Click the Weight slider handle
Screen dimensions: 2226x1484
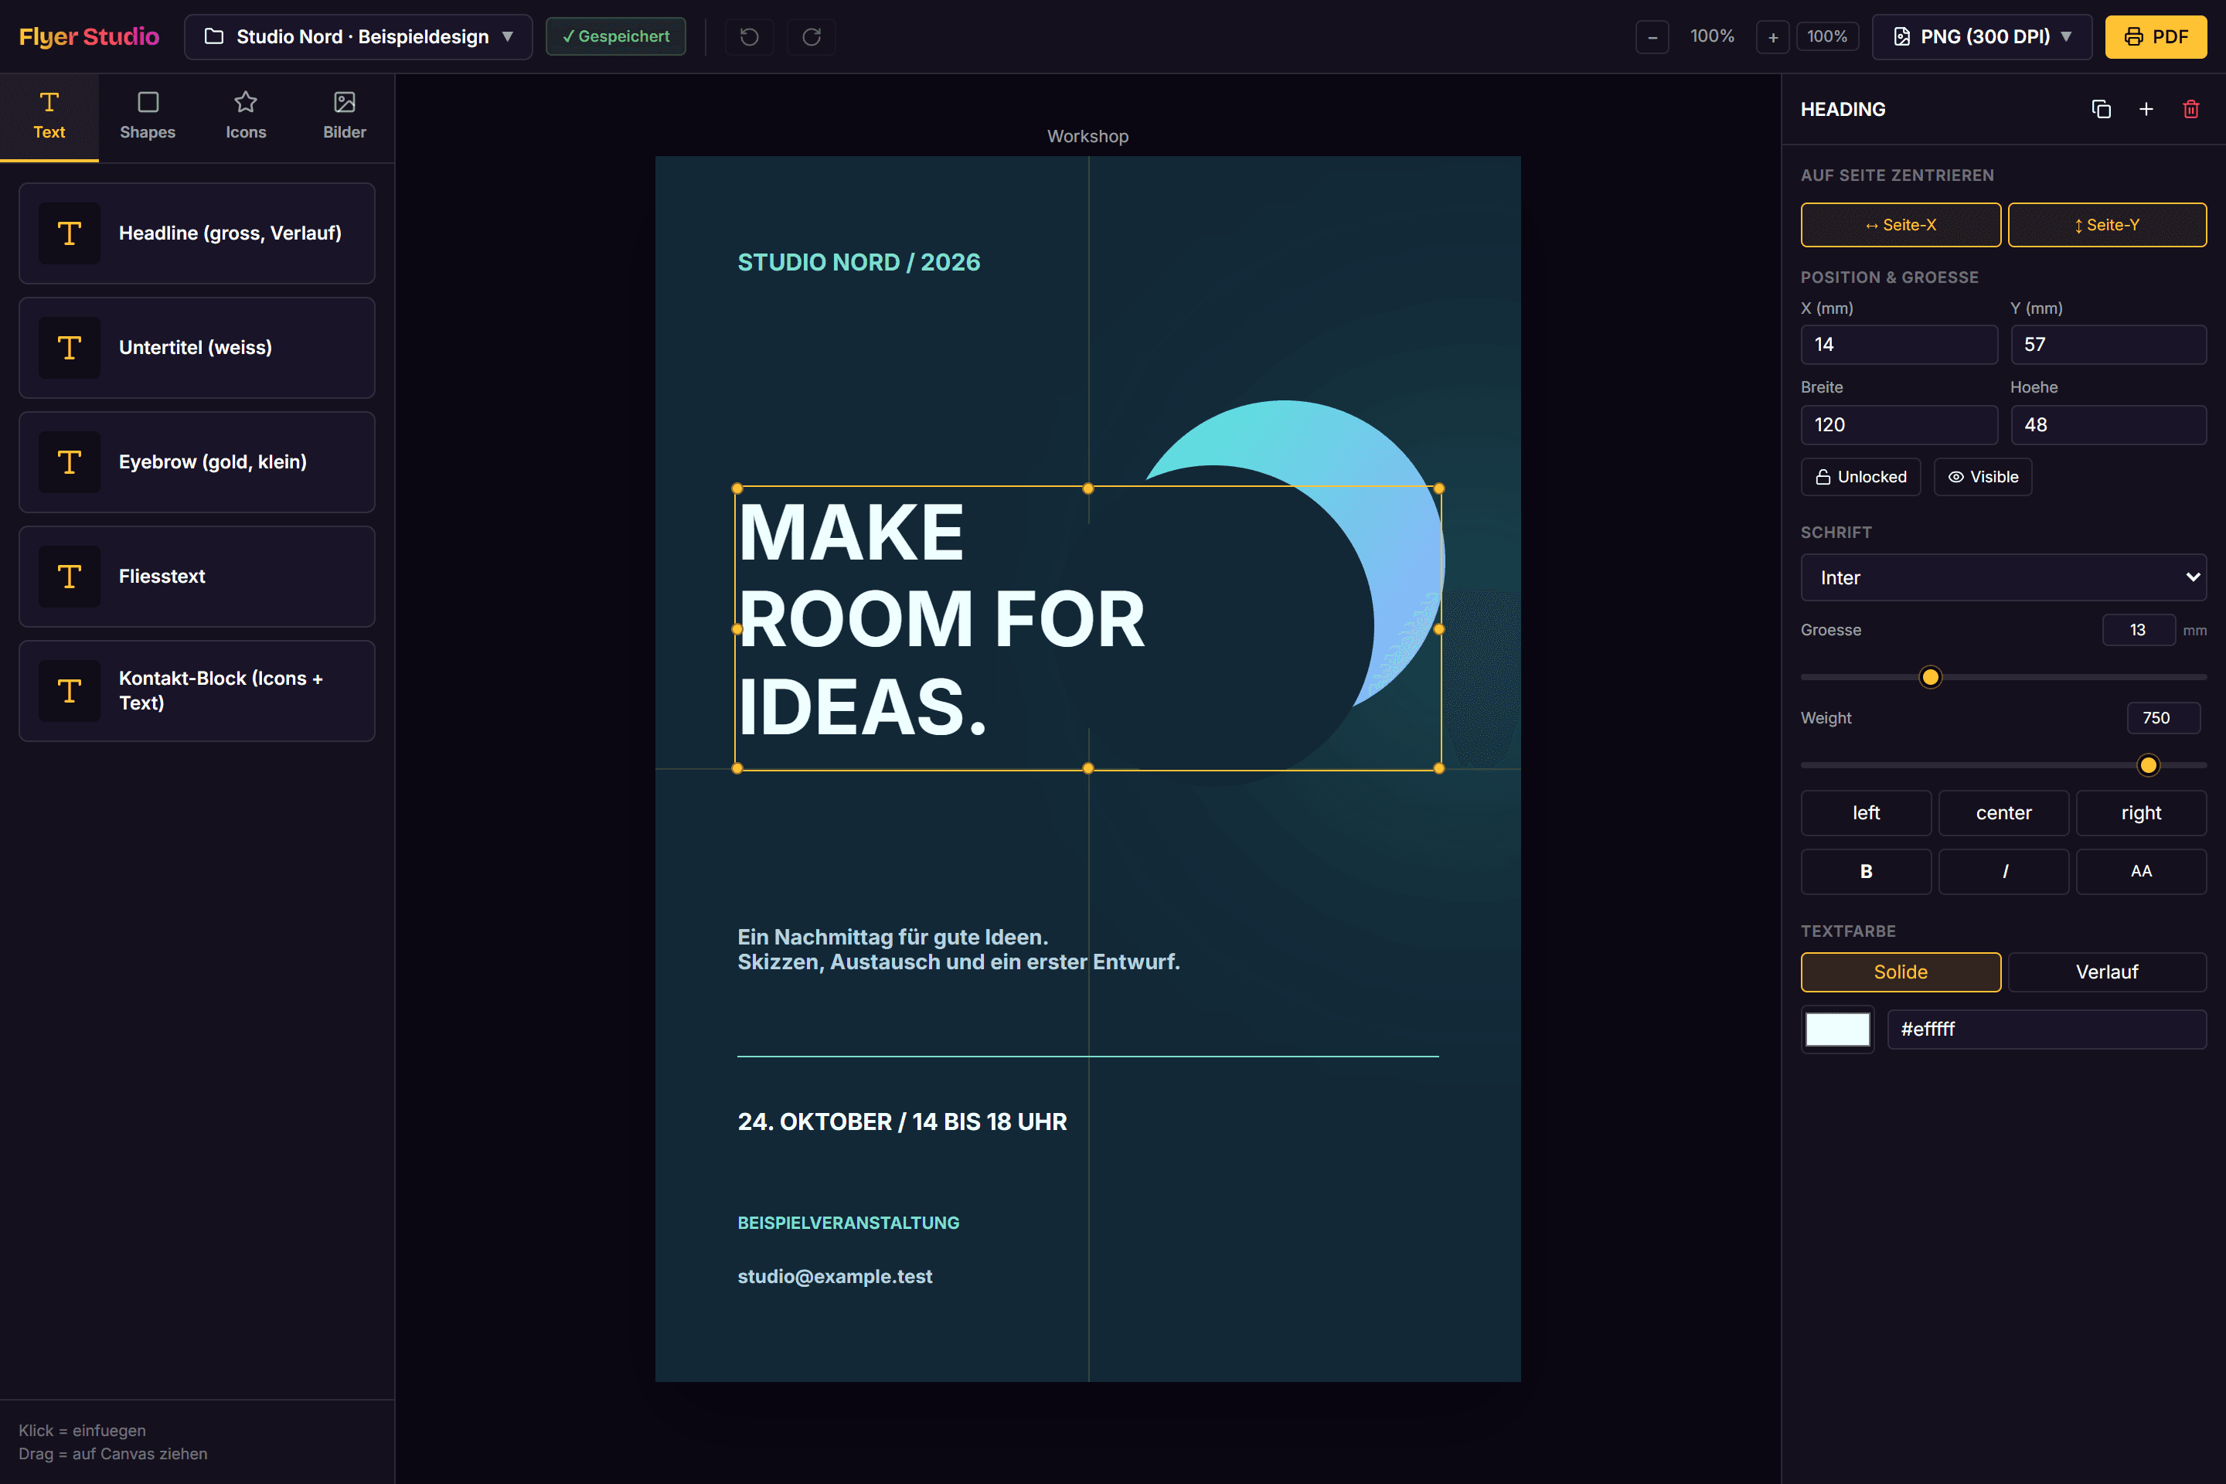[x=2149, y=766]
